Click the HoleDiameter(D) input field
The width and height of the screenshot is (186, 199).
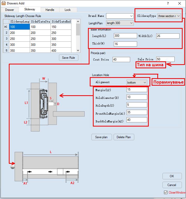coord(137,97)
